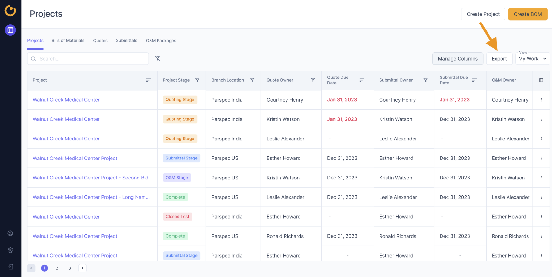Click the logout icon in sidebar

point(10,267)
